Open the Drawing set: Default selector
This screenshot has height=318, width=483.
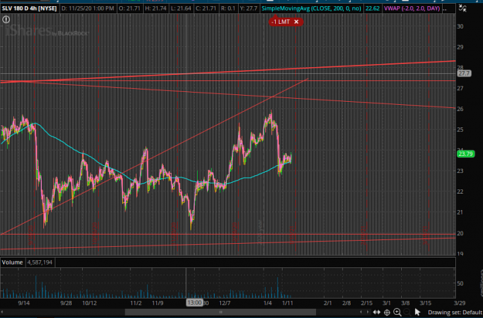click(x=455, y=313)
